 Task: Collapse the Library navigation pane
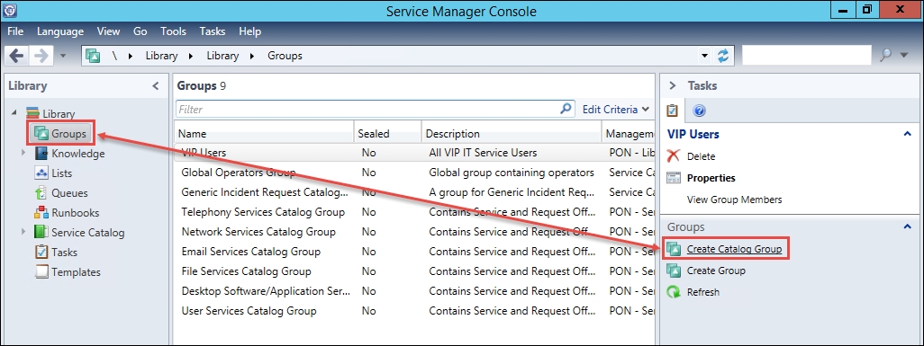pos(156,86)
